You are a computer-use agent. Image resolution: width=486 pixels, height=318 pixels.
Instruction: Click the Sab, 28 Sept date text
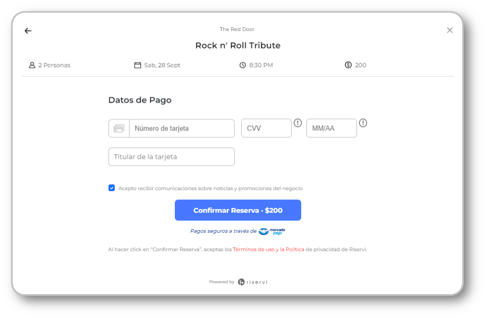point(162,65)
